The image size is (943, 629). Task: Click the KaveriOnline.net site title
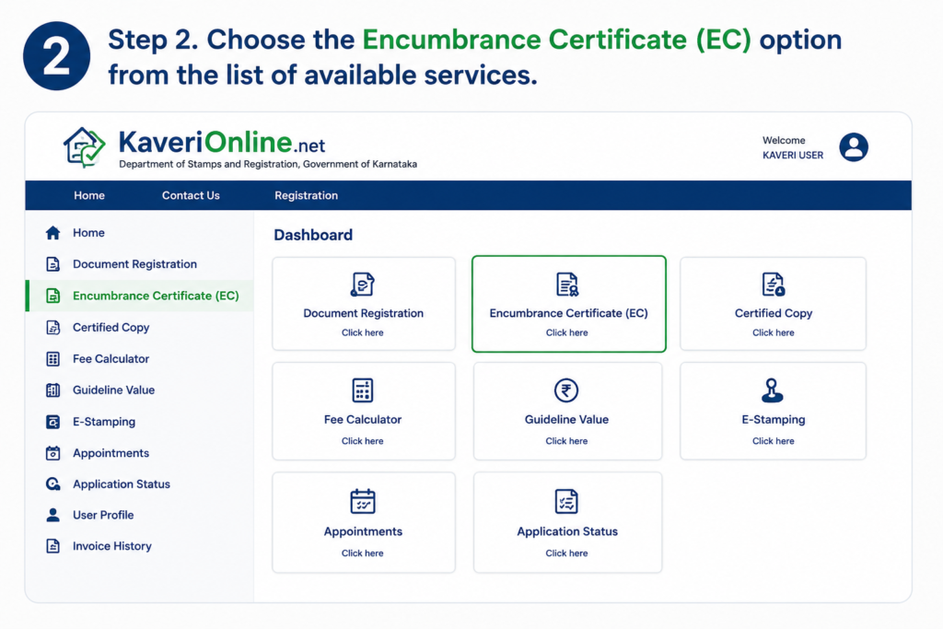pyautogui.click(x=222, y=143)
